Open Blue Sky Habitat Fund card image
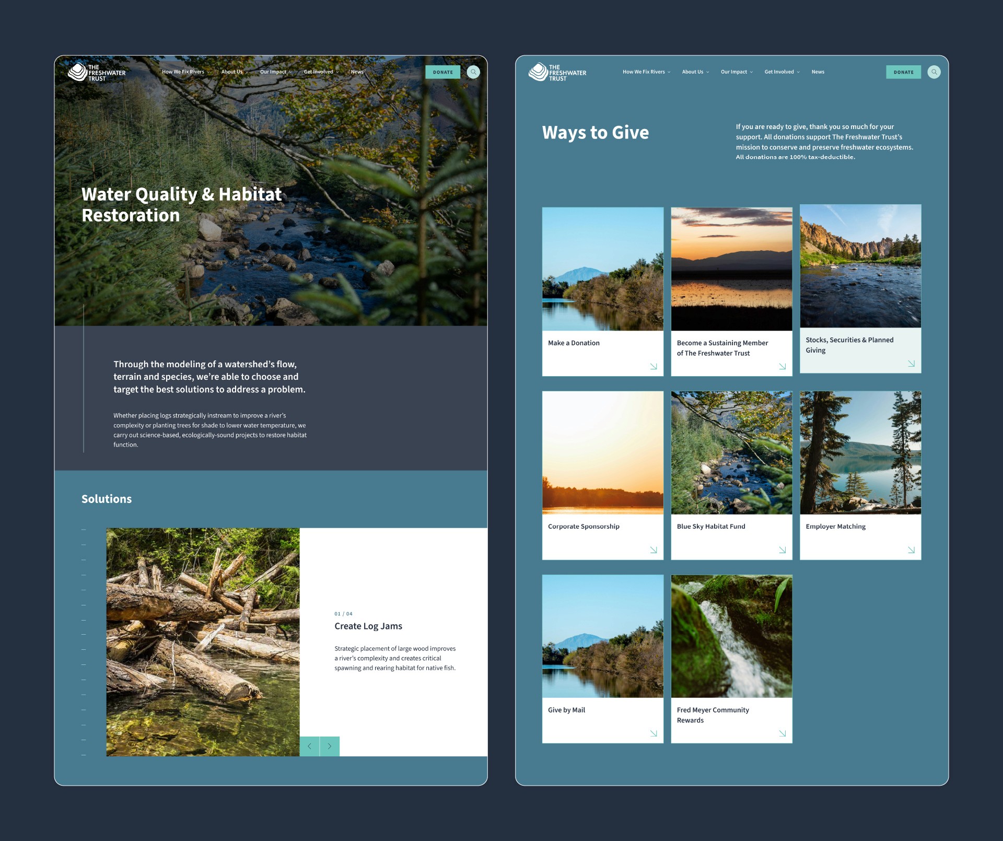 731,452
